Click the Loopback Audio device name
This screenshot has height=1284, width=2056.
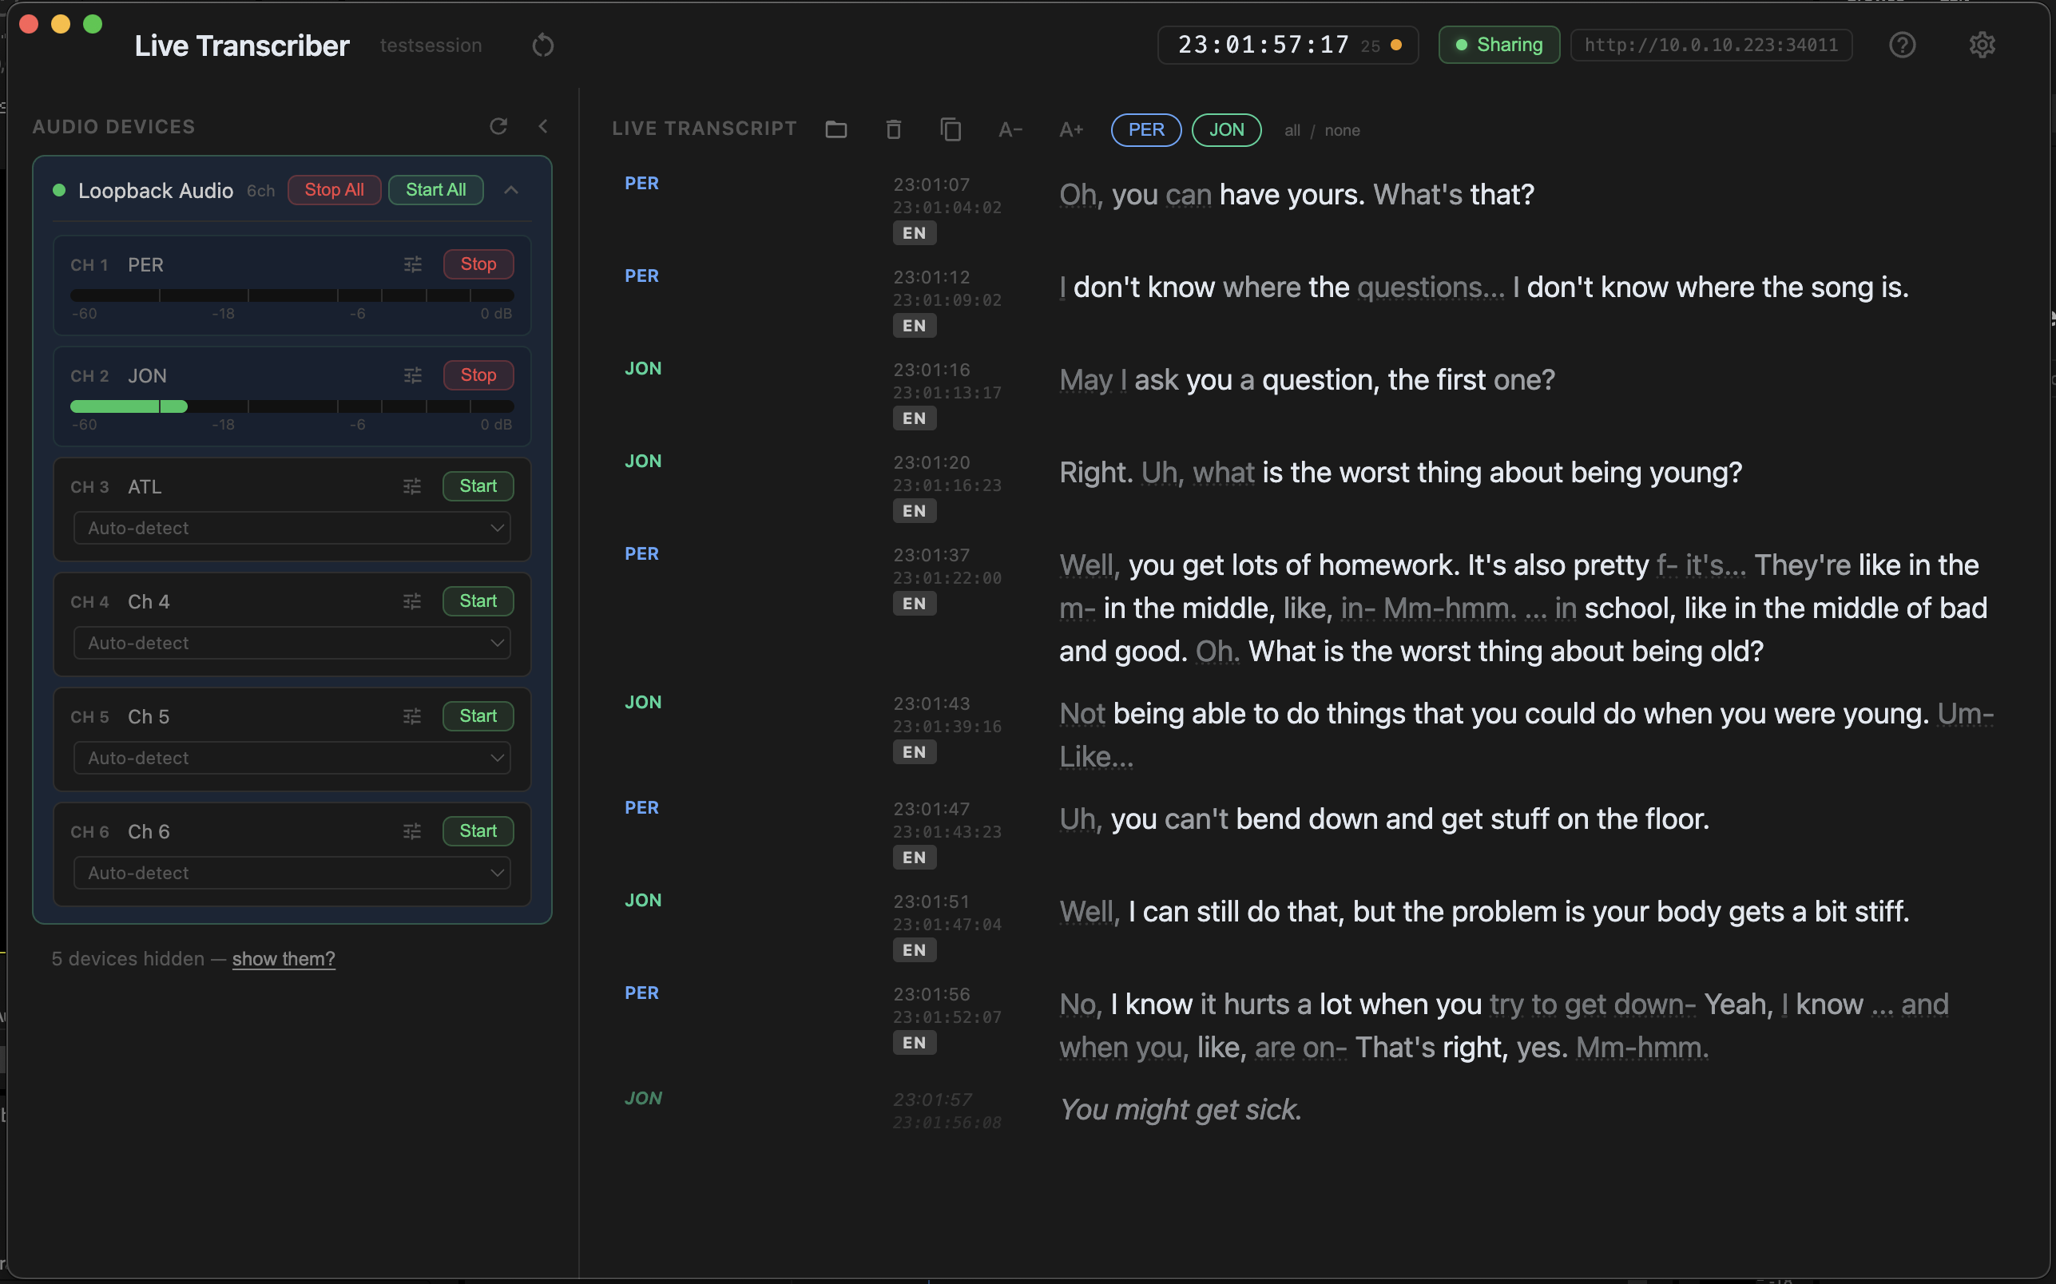point(156,191)
